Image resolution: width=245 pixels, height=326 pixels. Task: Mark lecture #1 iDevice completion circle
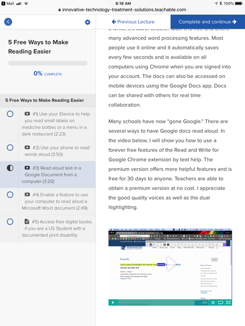pos(10,114)
